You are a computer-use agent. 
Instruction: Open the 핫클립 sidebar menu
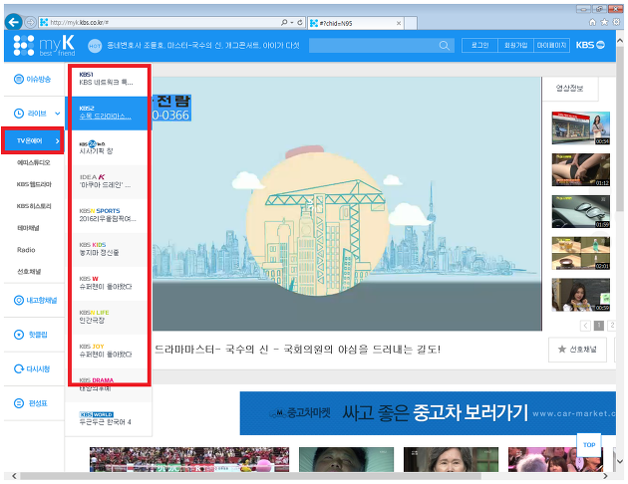click(31, 335)
